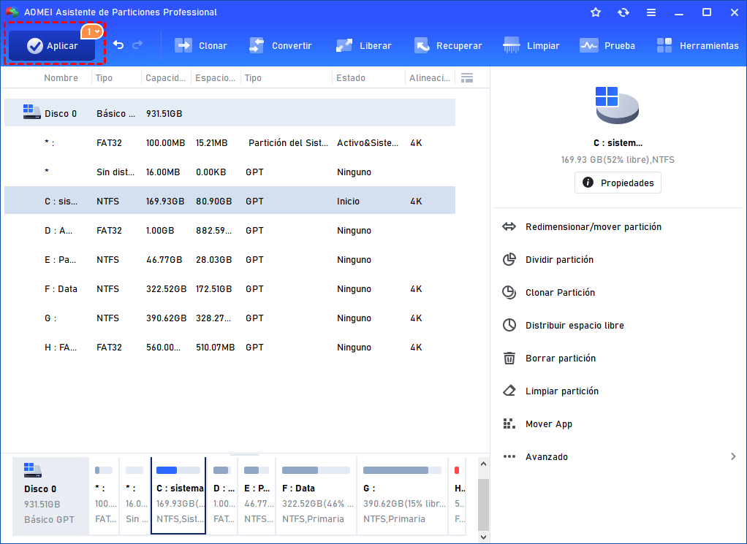
Task: Open the pending operations dropdown badge on Aplicar
Action: coord(92,31)
